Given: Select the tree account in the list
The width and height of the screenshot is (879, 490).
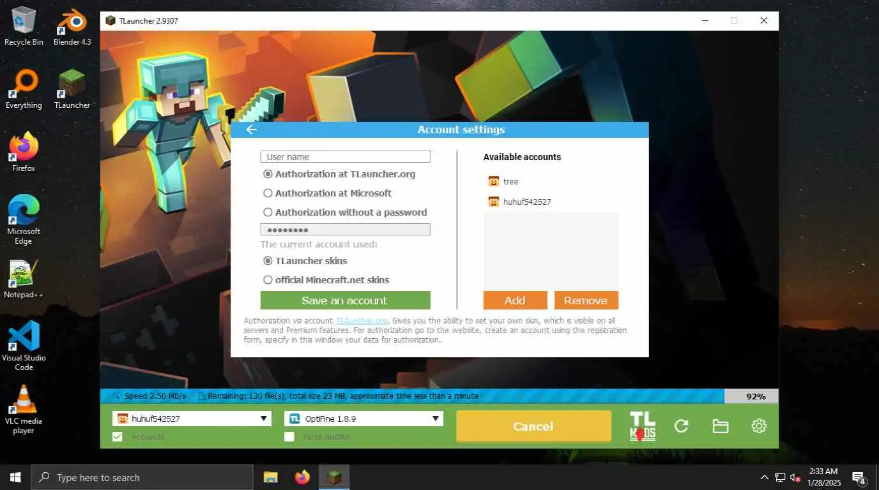Looking at the screenshot, I should (551, 181).
